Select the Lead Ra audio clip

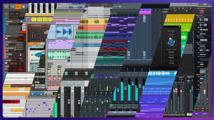[60, 32]
